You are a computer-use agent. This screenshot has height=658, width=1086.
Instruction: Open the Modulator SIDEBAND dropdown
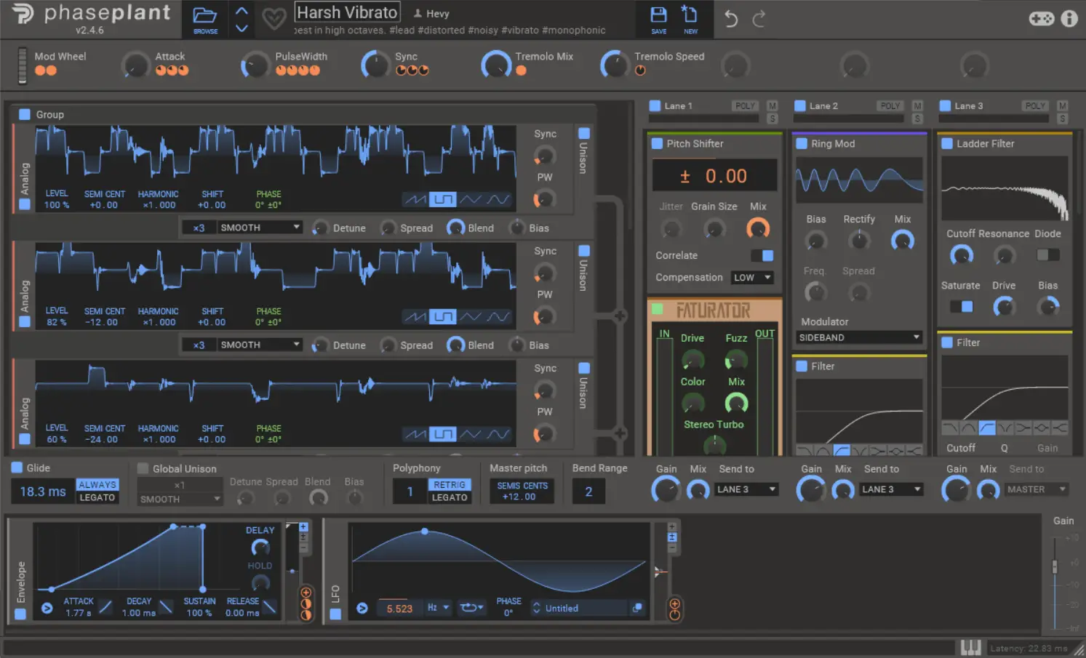pos(859,337)
